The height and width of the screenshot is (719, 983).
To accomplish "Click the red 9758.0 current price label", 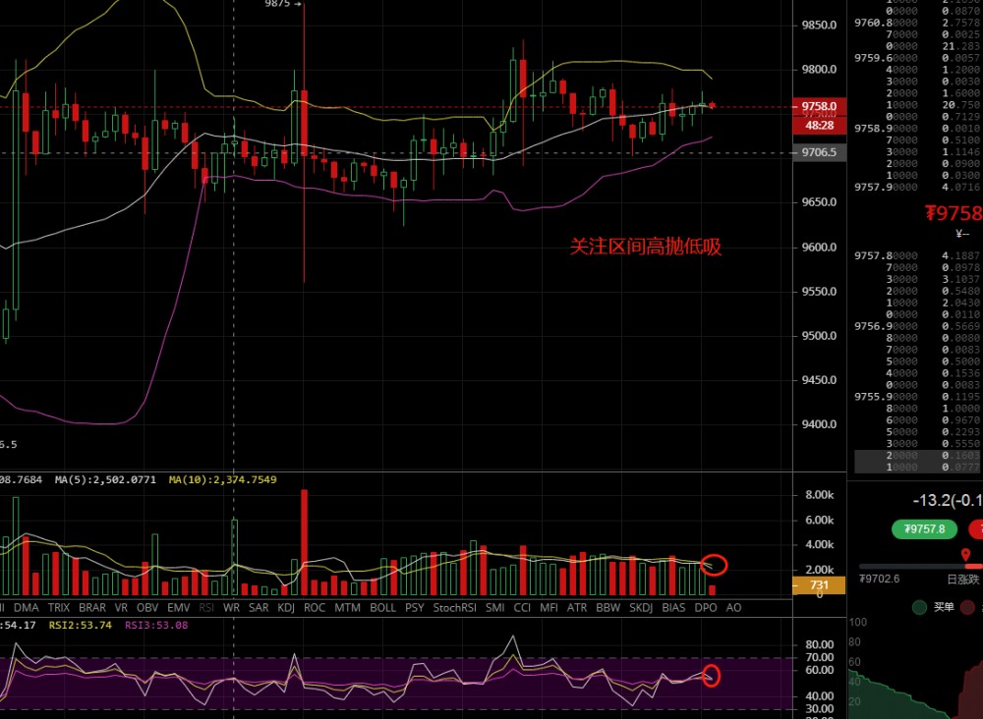I will 819,106.
